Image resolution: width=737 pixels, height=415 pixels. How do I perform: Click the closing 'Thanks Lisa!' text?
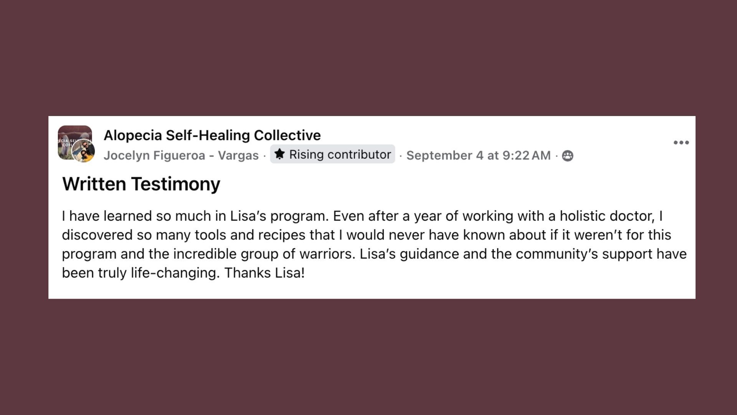[264, 273]
